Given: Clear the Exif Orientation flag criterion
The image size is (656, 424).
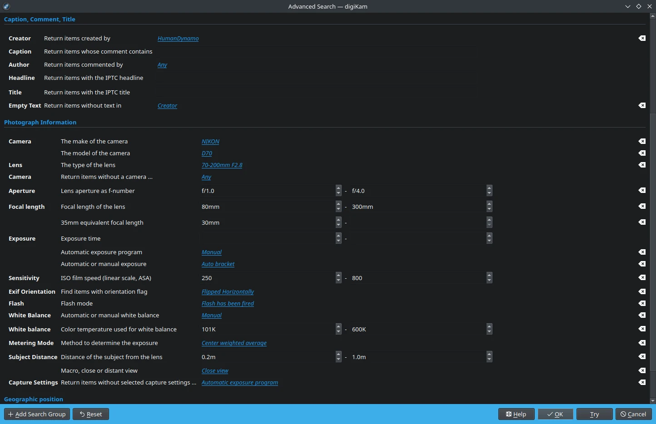Looking at the screenshot, I should pos(641,291).
